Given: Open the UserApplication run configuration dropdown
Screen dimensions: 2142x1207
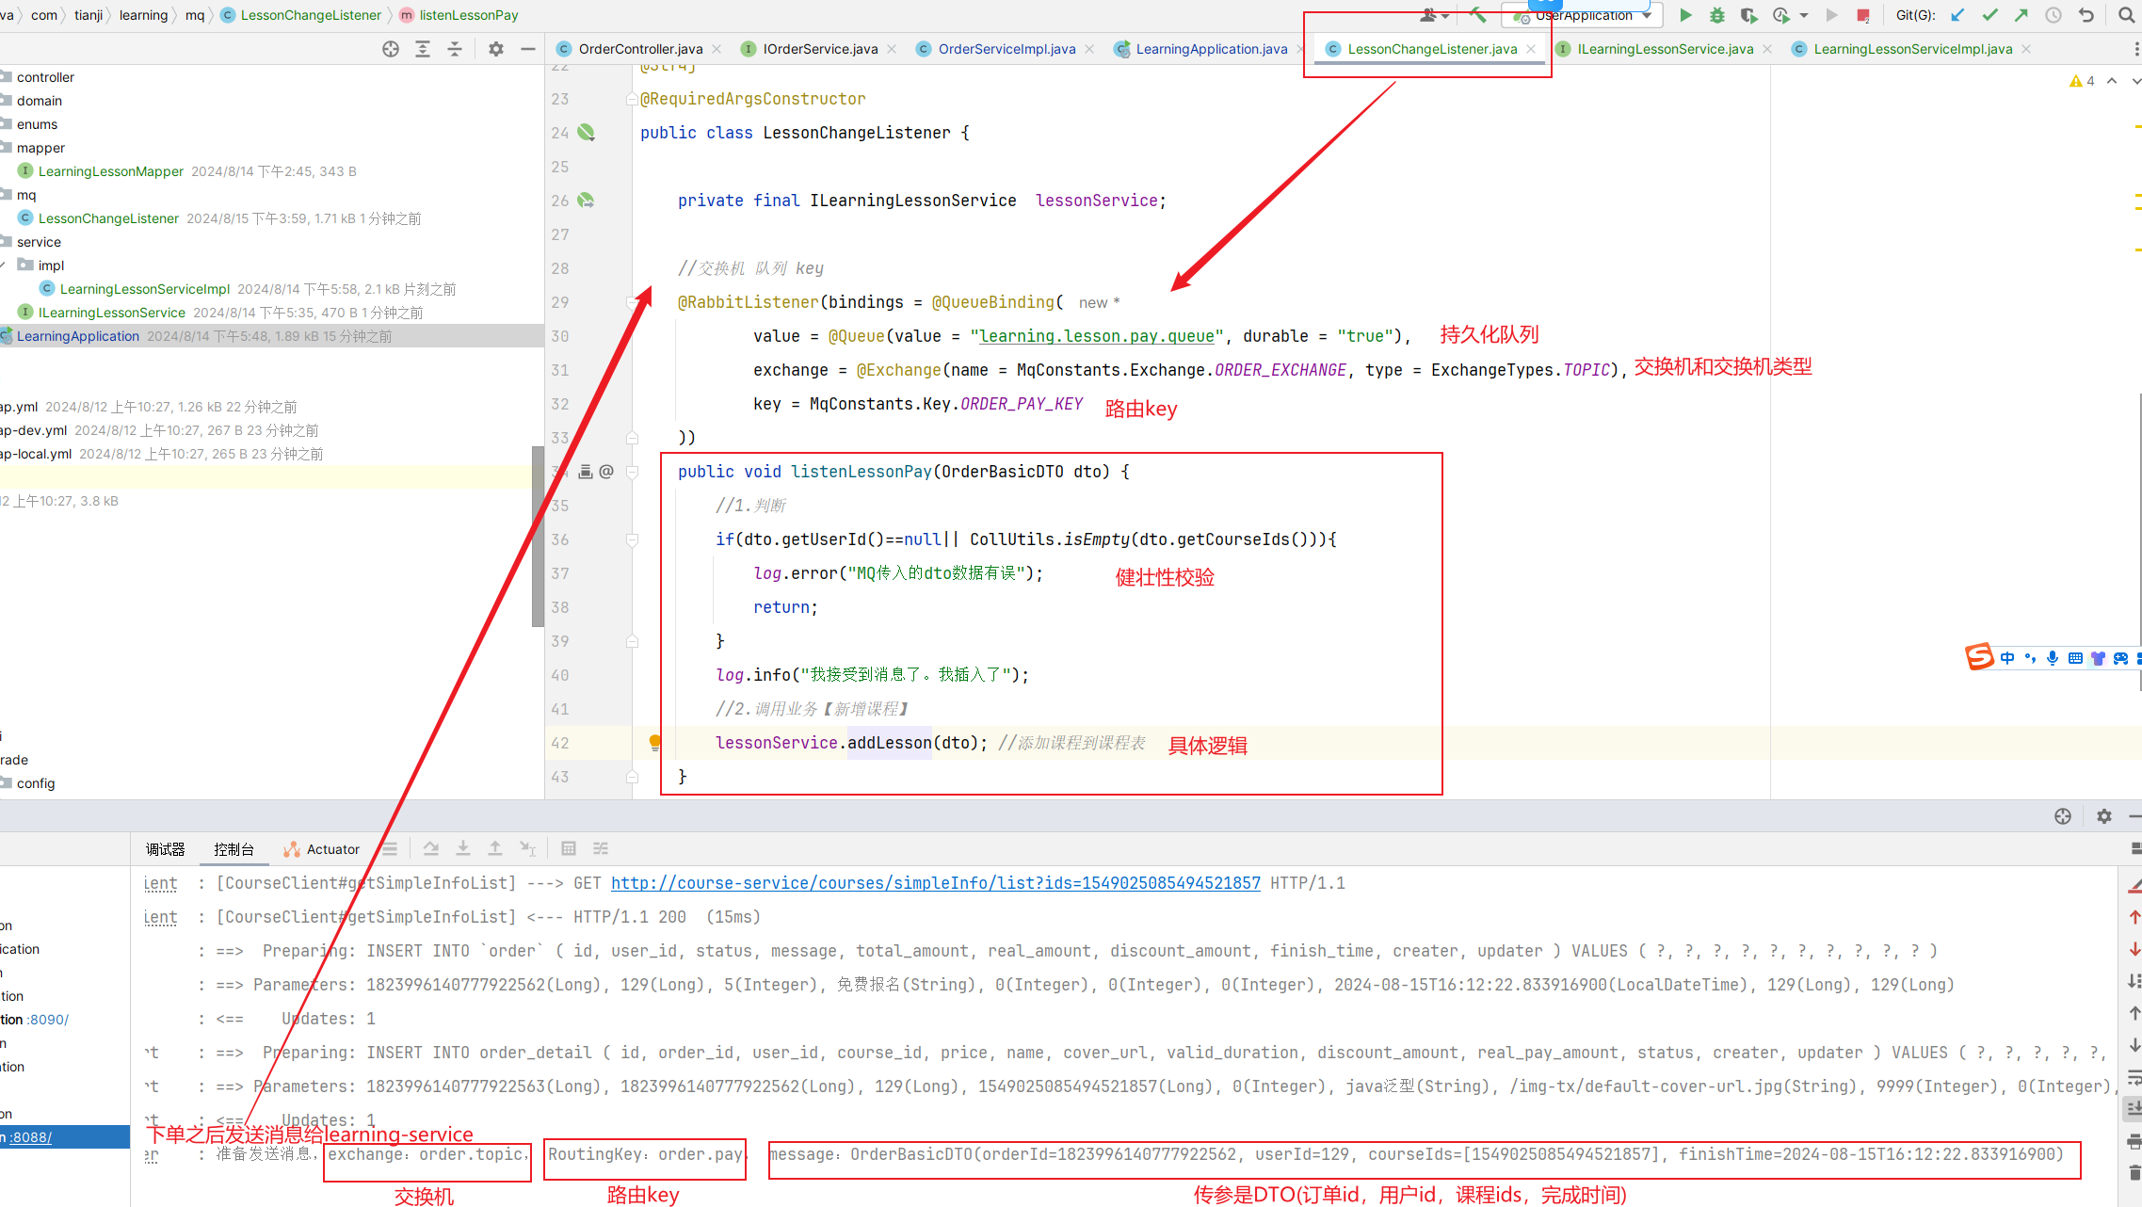Looking at the screenshot, I should (1647, 15).
